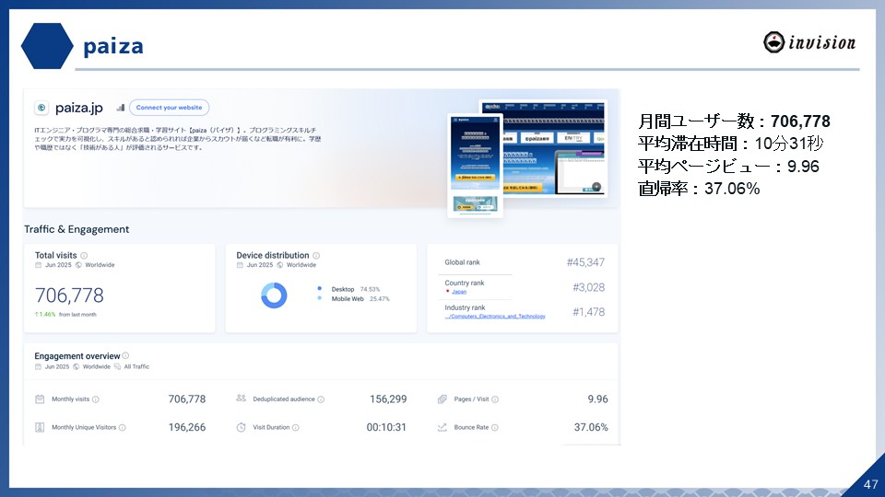Screen dimensions: 885x497
Task: Click the calendar icon under Engagement overview
Action: coord(38,366)
